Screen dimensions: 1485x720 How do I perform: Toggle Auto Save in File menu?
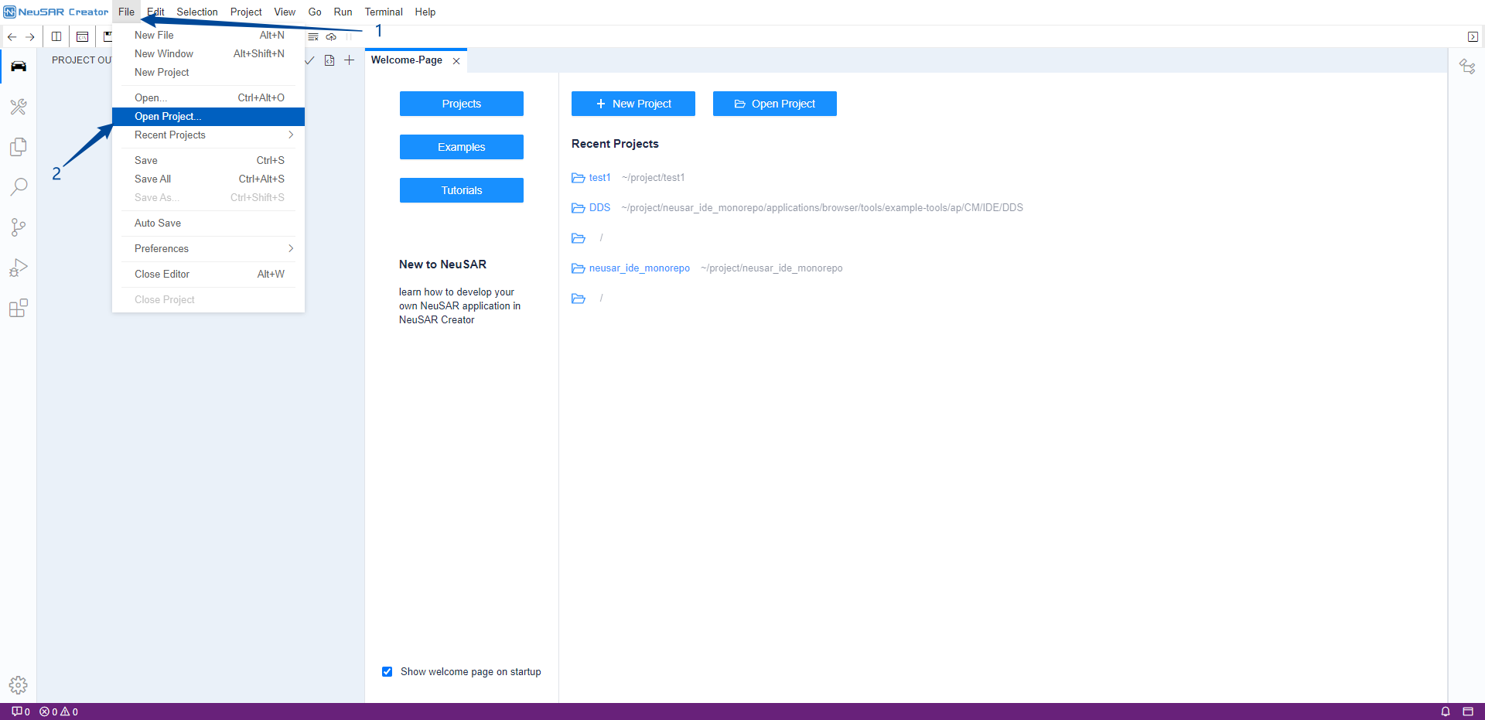click(158, 223)
